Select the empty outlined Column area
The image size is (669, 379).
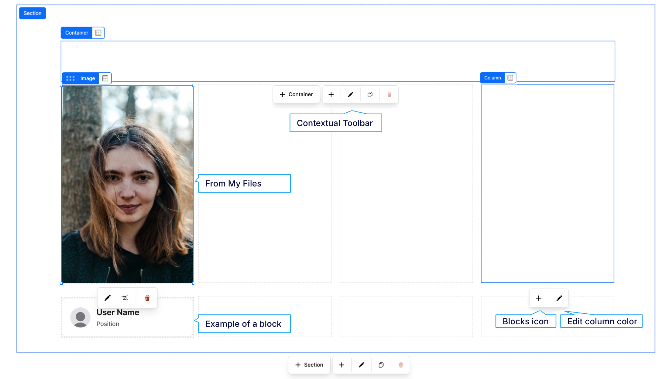coord(547,183)
